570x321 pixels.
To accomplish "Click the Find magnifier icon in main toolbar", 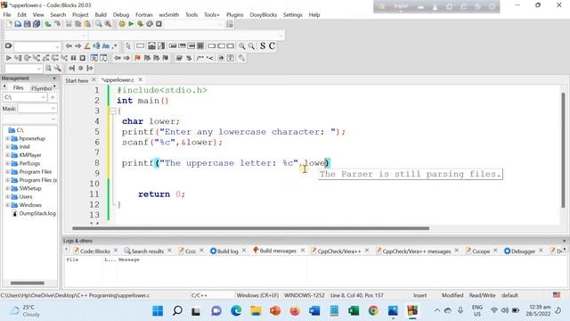I will [x=99, y=24].
